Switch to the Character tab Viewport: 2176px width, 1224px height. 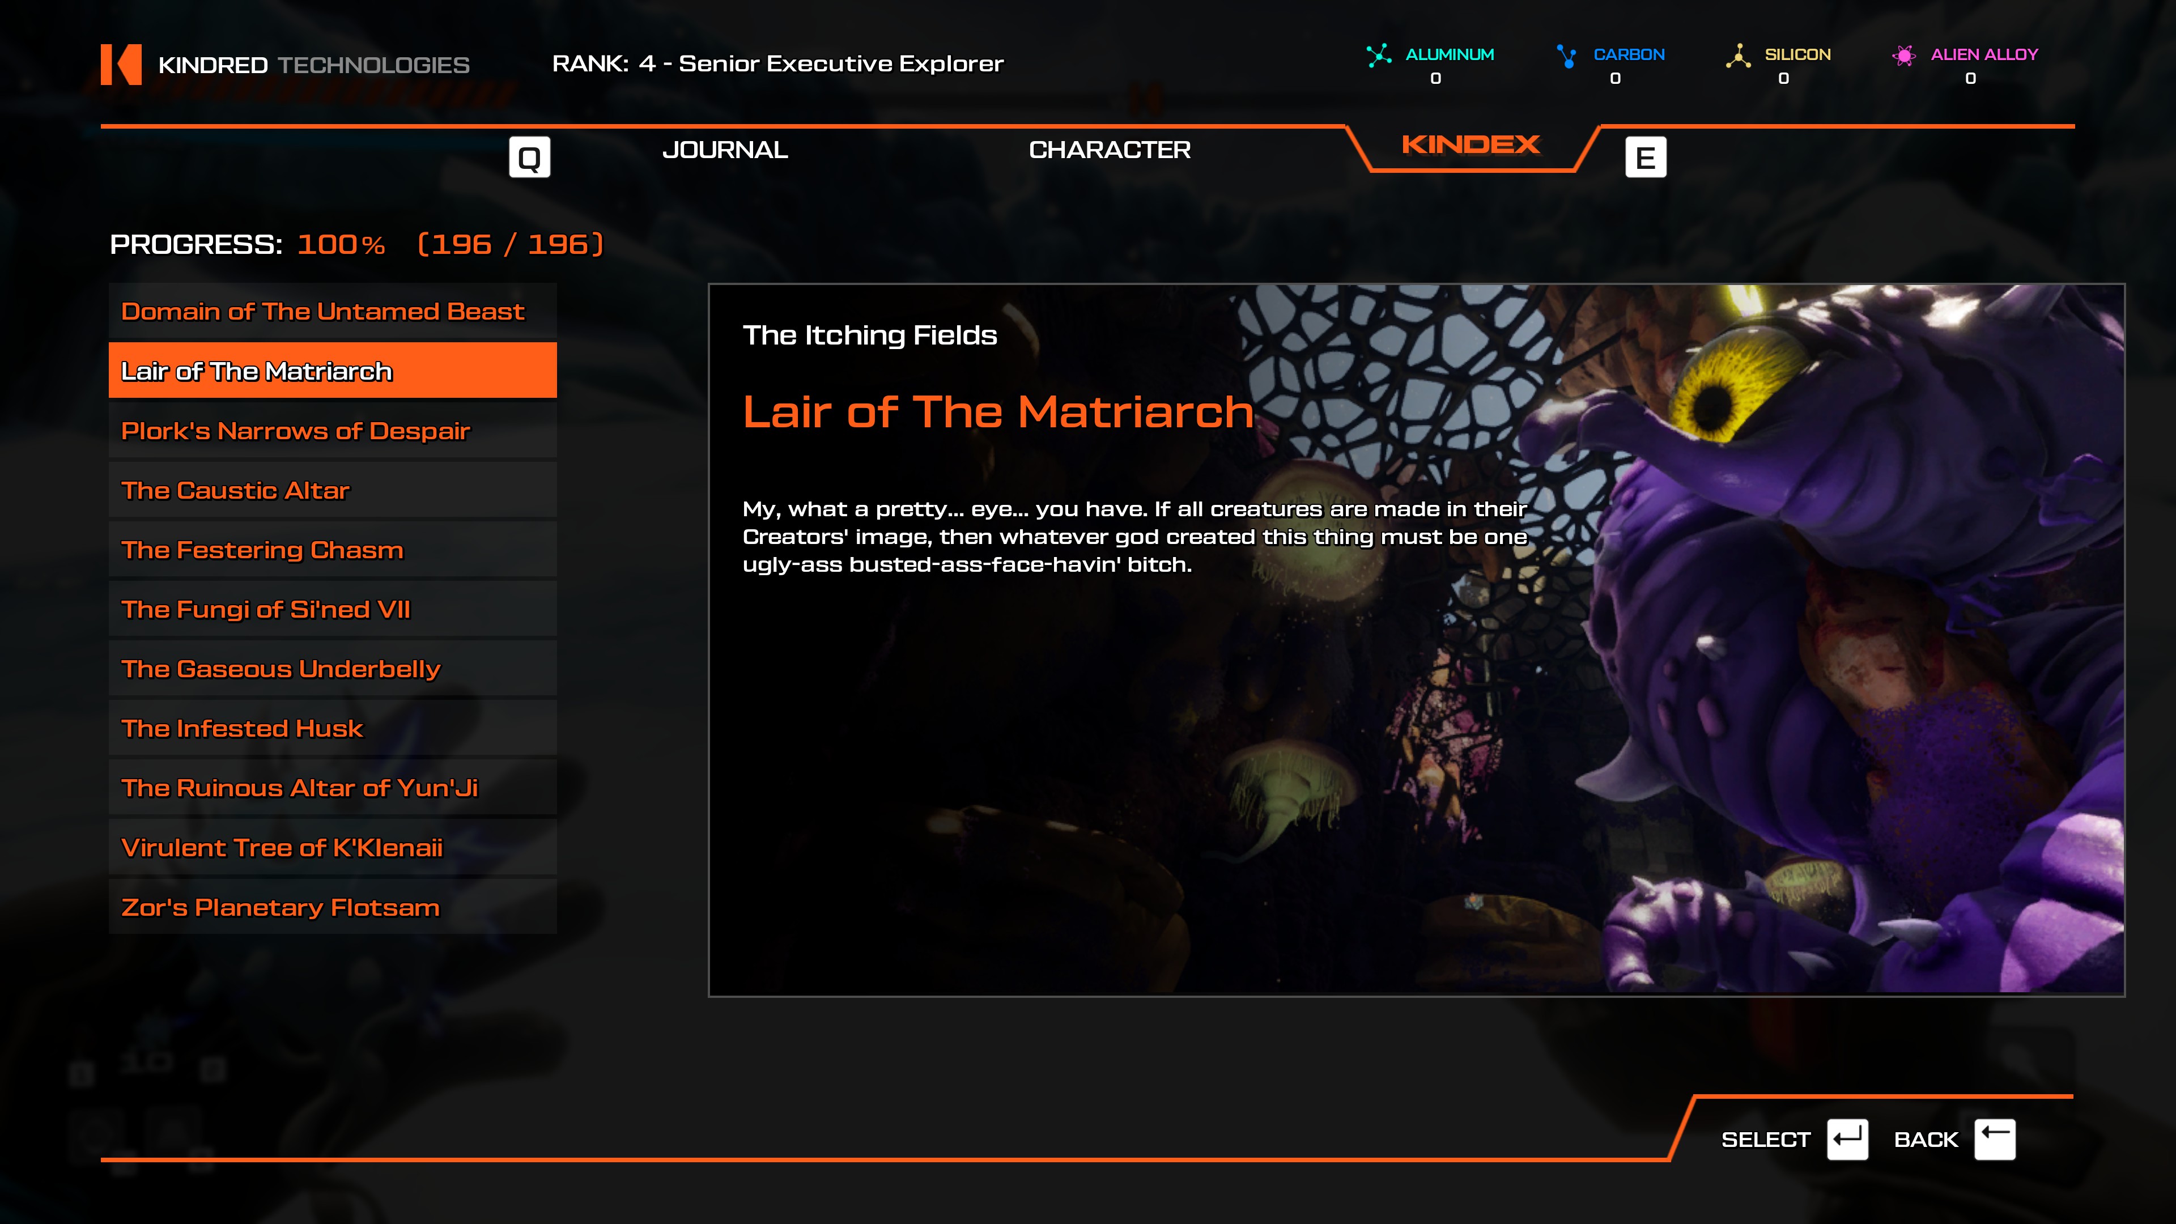click(1109, 150)
